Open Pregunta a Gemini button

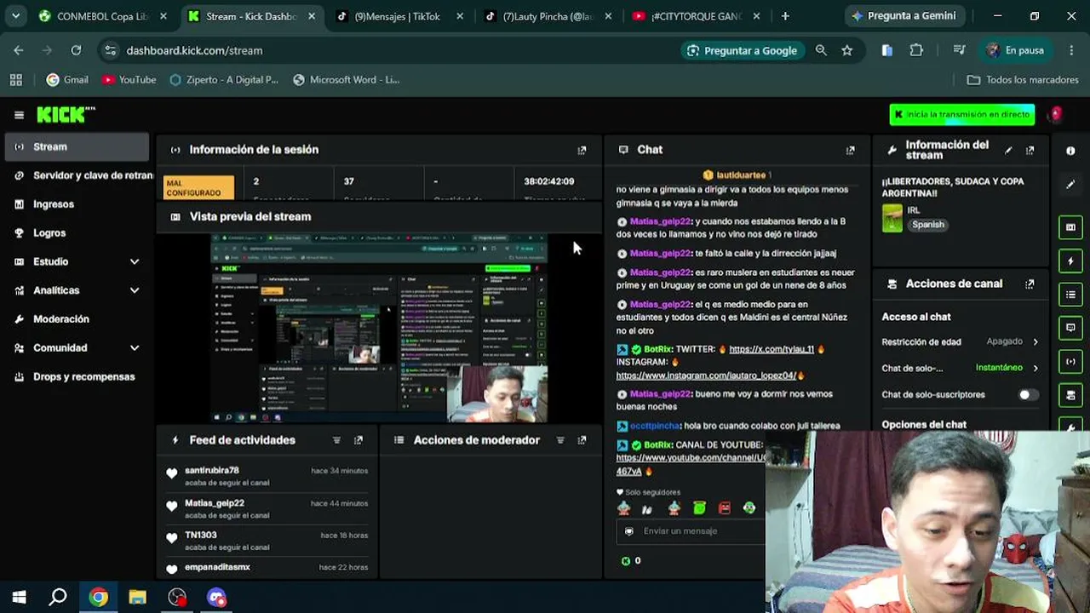pos(904,16)
